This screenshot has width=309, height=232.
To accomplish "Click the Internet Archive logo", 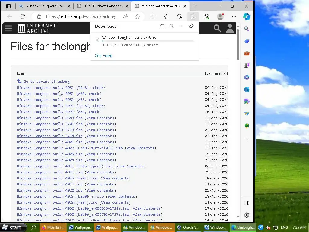I will [x=37, y=28].
